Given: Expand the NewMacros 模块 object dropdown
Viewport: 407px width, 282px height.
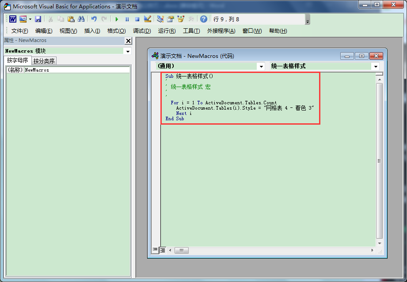Looking at the screenshot, I should point(128,51).
